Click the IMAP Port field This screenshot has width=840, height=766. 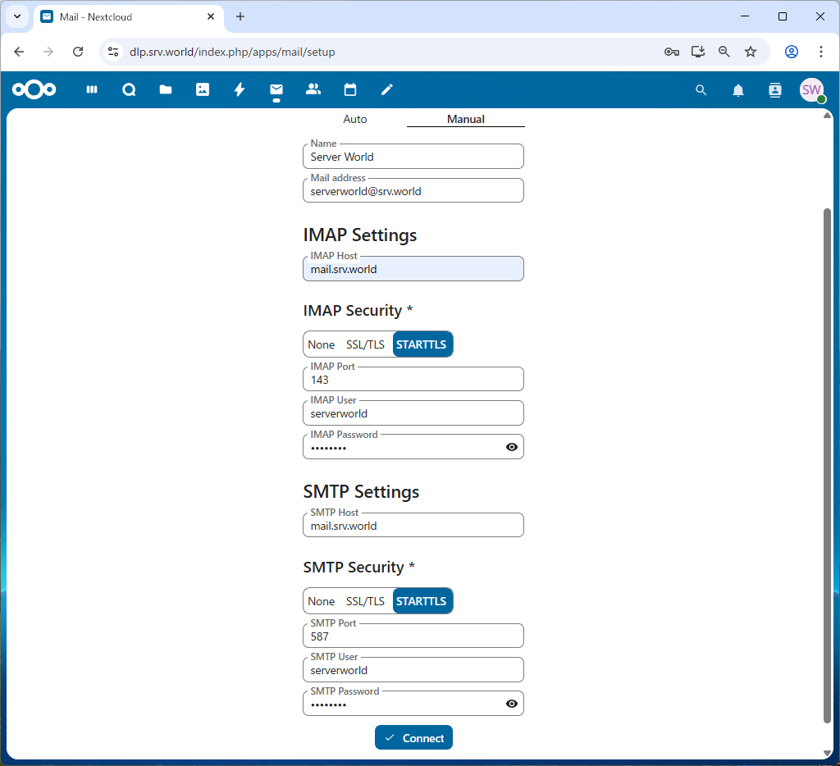[413, 379]
